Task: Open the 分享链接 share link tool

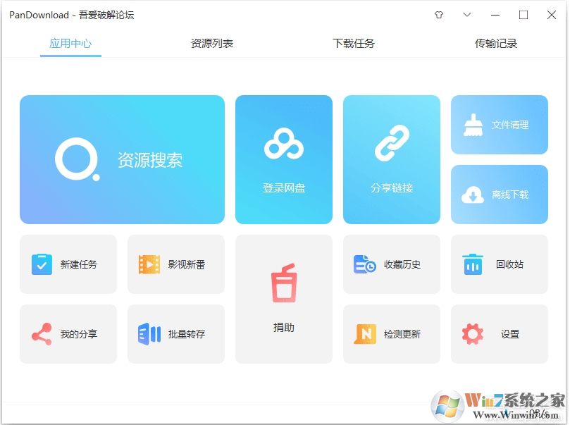Action: click(x=392, y=159)
